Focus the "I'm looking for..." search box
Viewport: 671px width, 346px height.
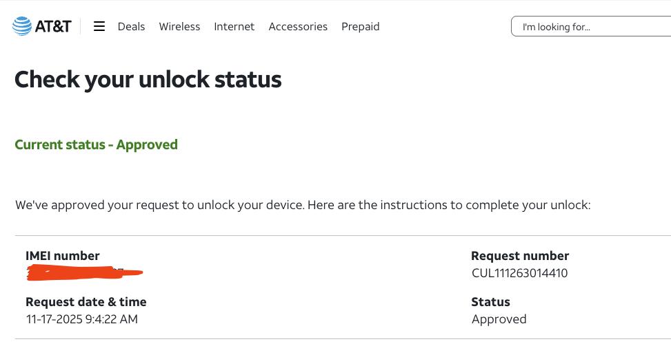click(590, 27)
